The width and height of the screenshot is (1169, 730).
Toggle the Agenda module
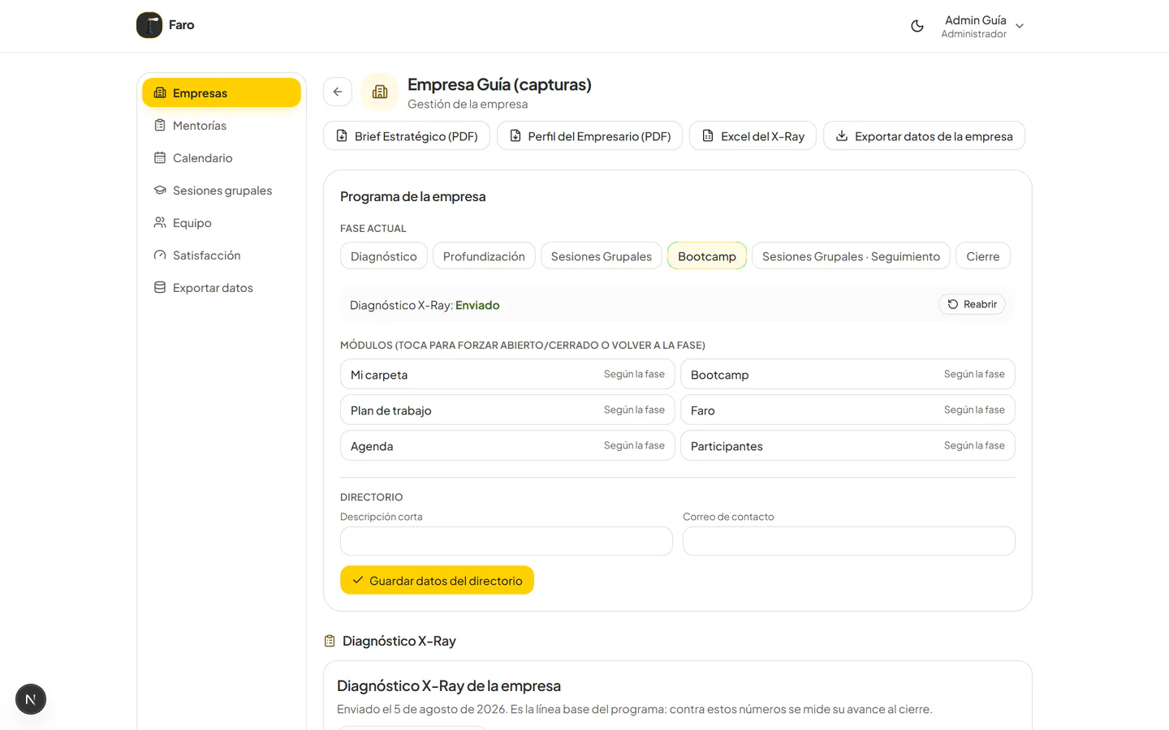pyautogui.click(x=507, y=446)
